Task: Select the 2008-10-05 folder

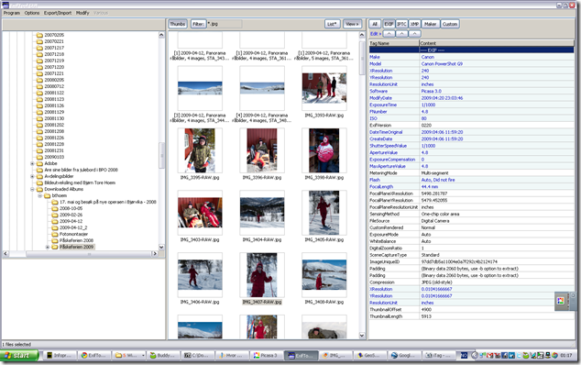Action: click(x=71, y=208)
